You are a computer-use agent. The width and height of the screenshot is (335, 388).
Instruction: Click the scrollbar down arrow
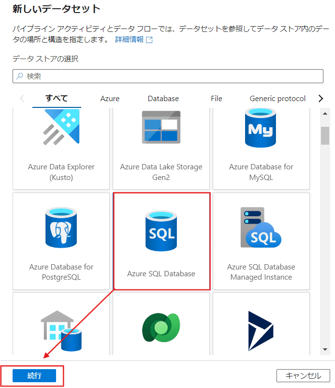click(325, 349)
